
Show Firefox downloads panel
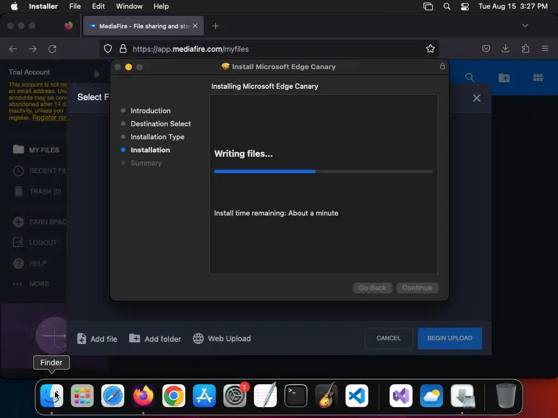(x=505, y=48)
